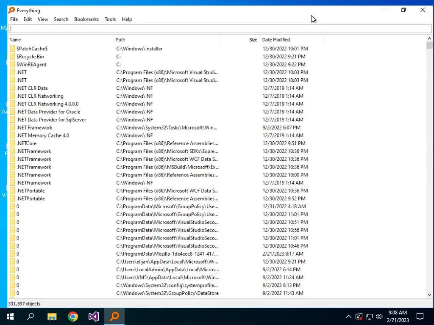Select .NET Data Provider for SqlServer

pyautogui.click(x=51, y=120)
